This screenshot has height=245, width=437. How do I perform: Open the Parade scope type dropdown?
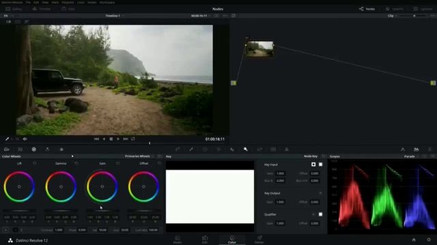coord(411,157)
